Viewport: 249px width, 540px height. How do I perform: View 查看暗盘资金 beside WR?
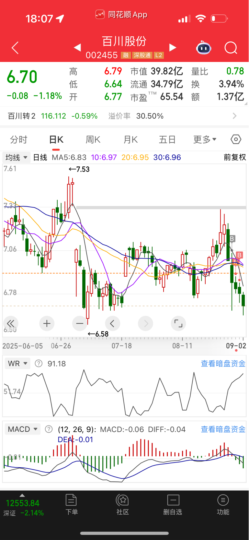coord(223,364)
